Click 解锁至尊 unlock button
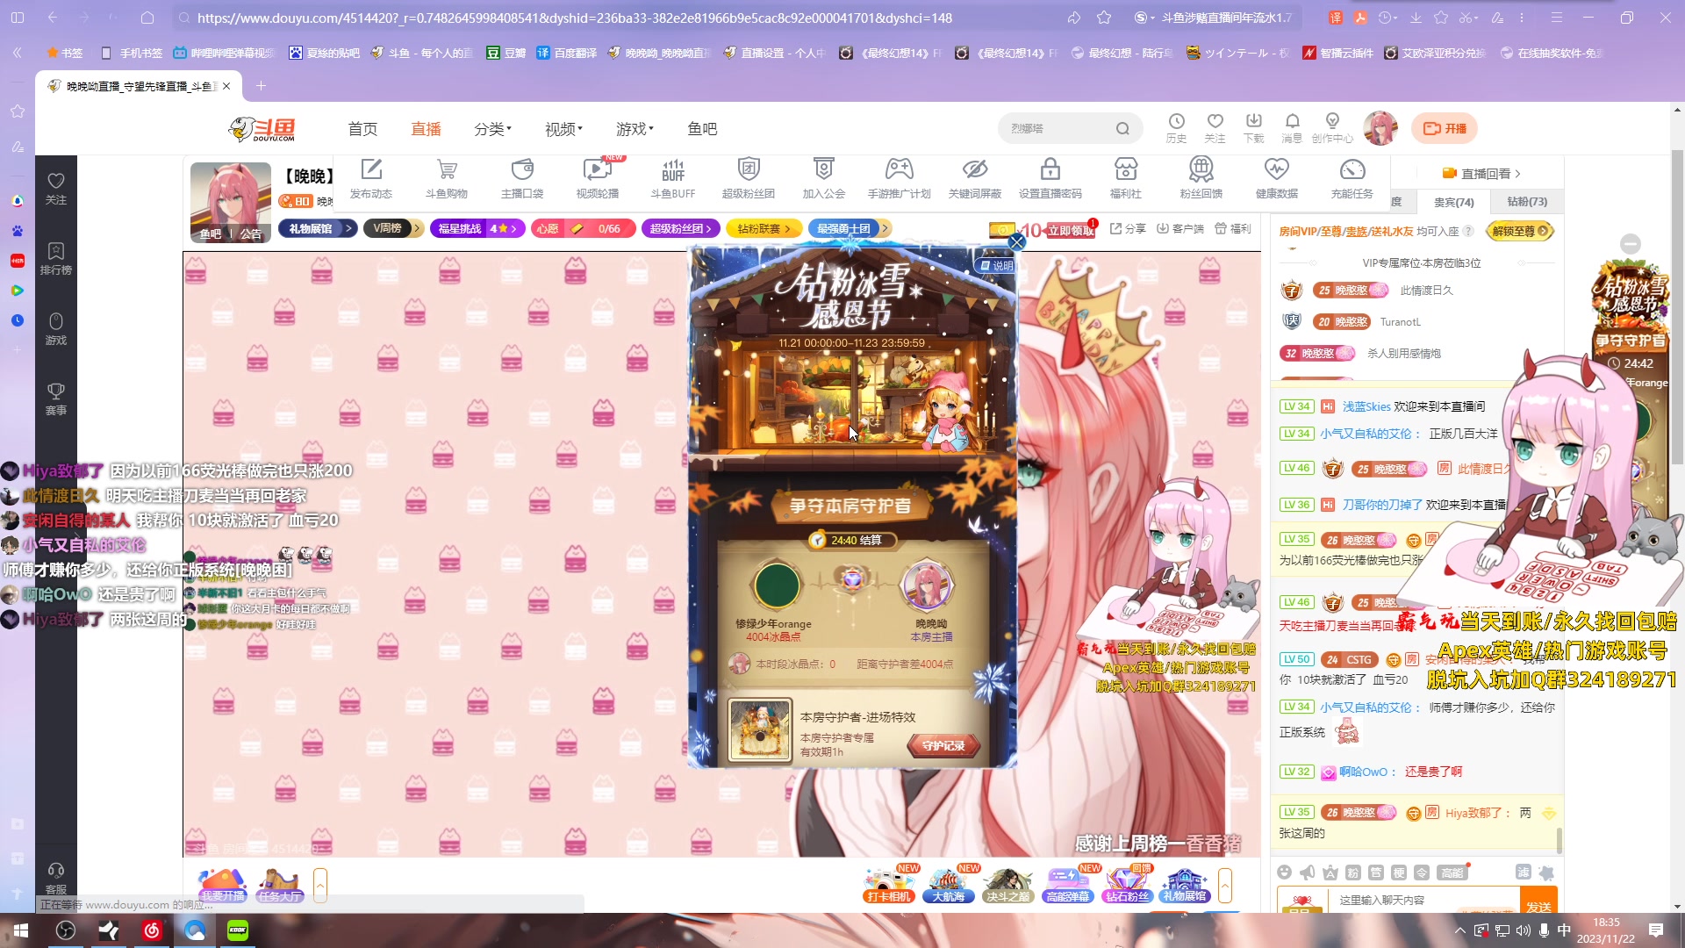The width and height of the screenshot is (1685, 948). tap(1520, 231)
